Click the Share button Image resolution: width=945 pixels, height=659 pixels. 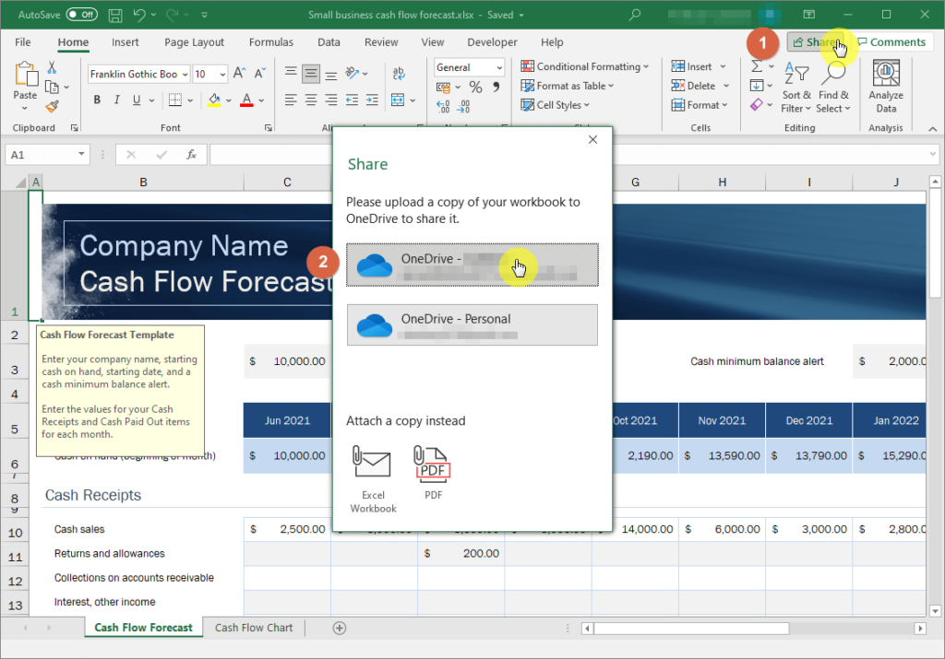(818, 42)
